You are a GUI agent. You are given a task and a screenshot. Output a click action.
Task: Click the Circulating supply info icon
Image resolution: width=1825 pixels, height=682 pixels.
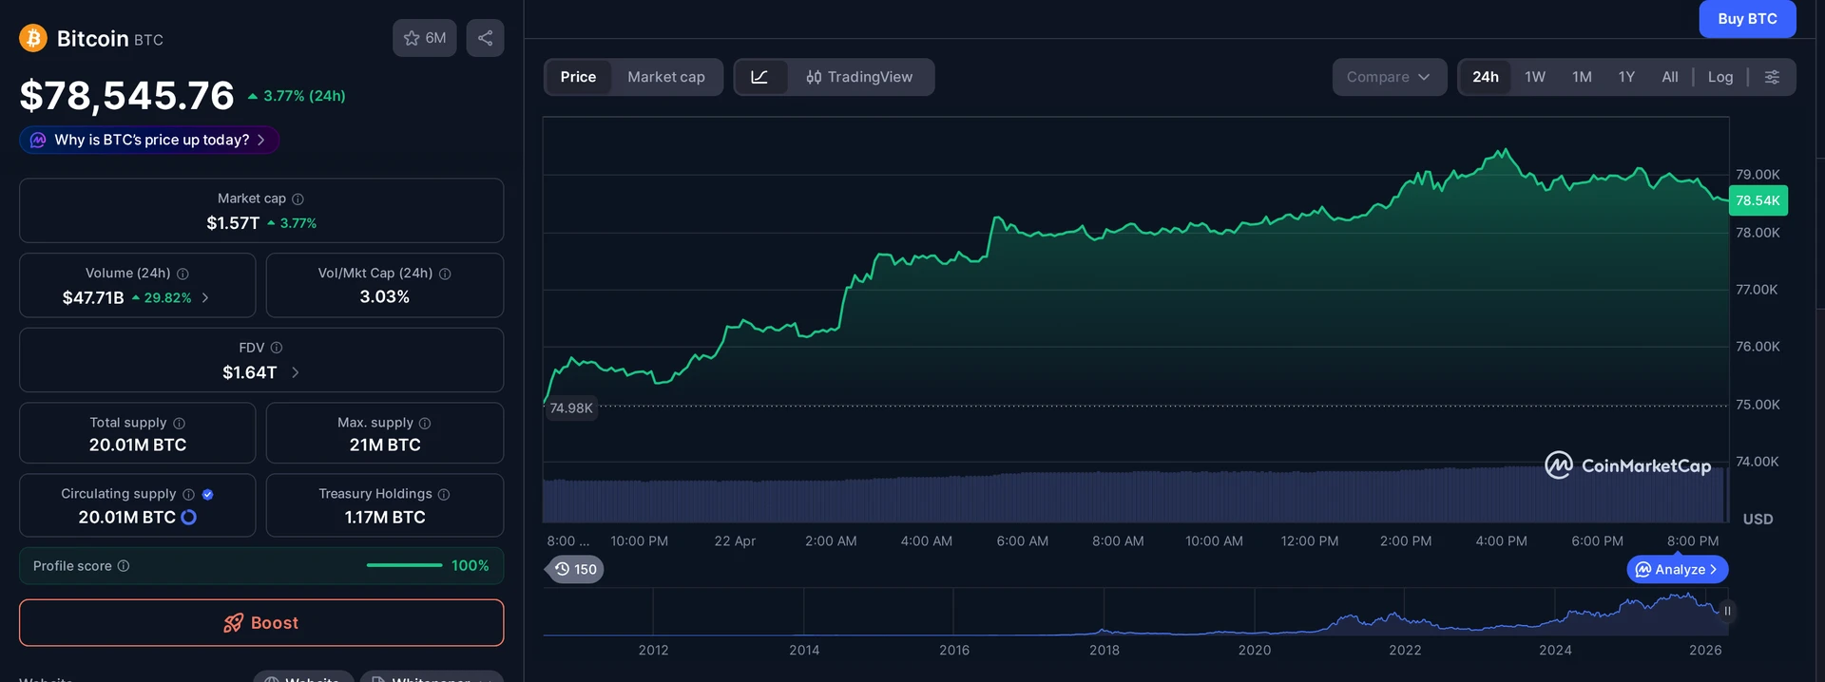point(188,494)
